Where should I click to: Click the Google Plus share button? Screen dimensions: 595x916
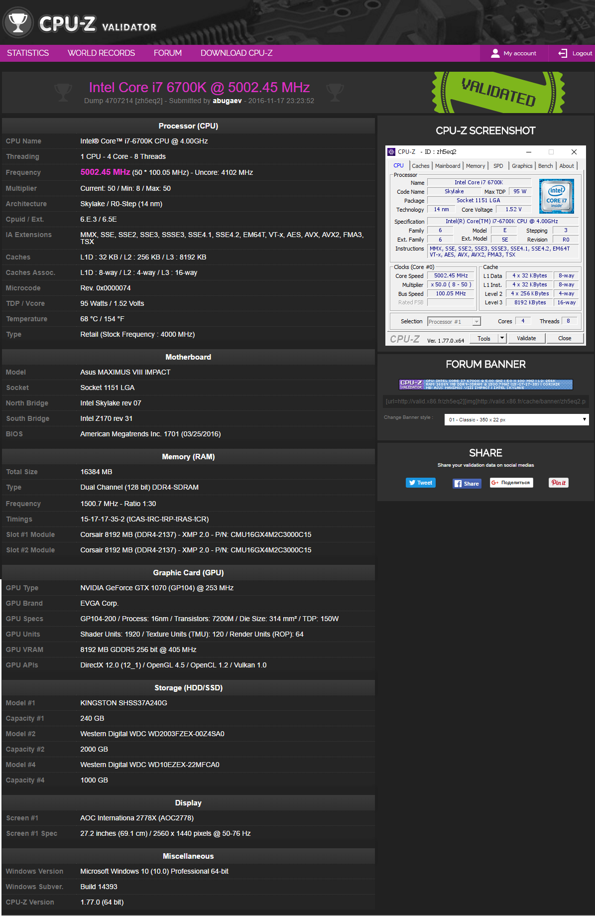511,483
